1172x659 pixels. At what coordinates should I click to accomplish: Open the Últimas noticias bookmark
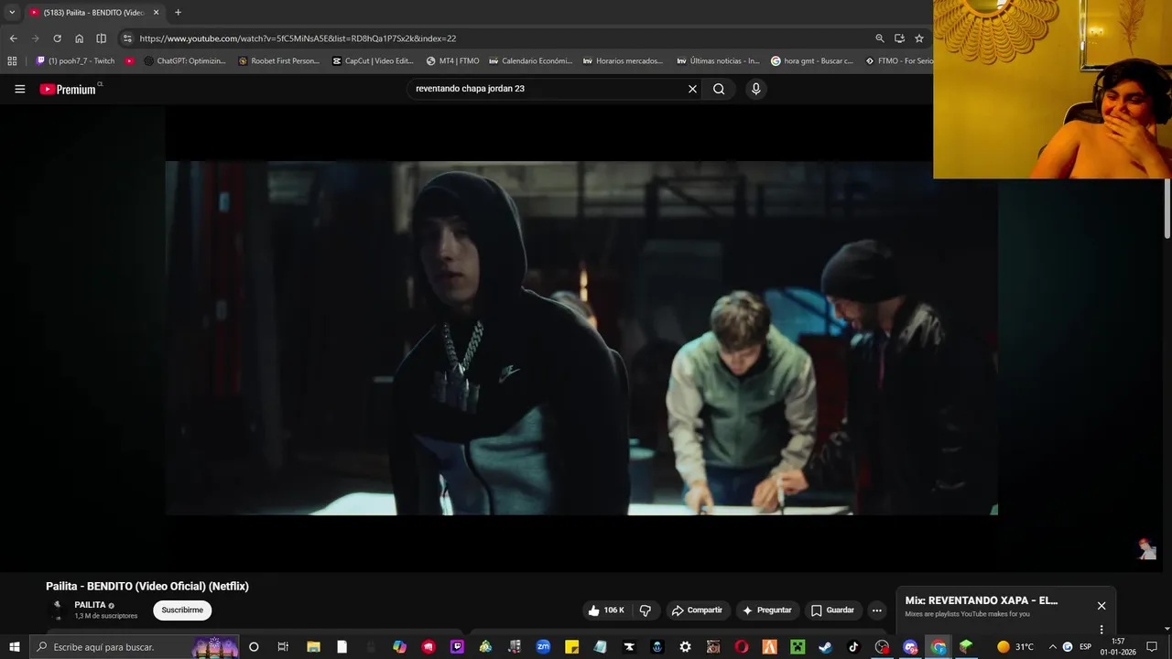click(x=718, y=61)
